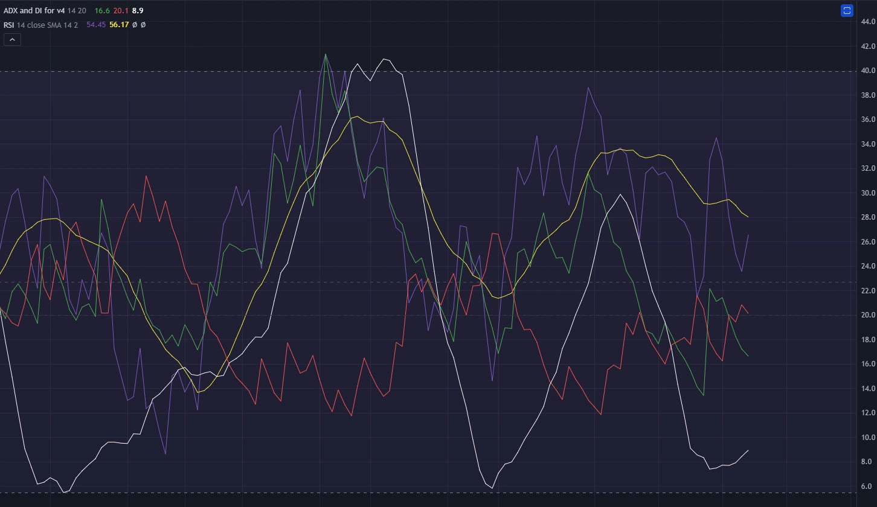Image resolution: width=877 pixels, height=507 pixels.
Task: Click the red 20.1 value in legend
Action: tap(120, 11)
